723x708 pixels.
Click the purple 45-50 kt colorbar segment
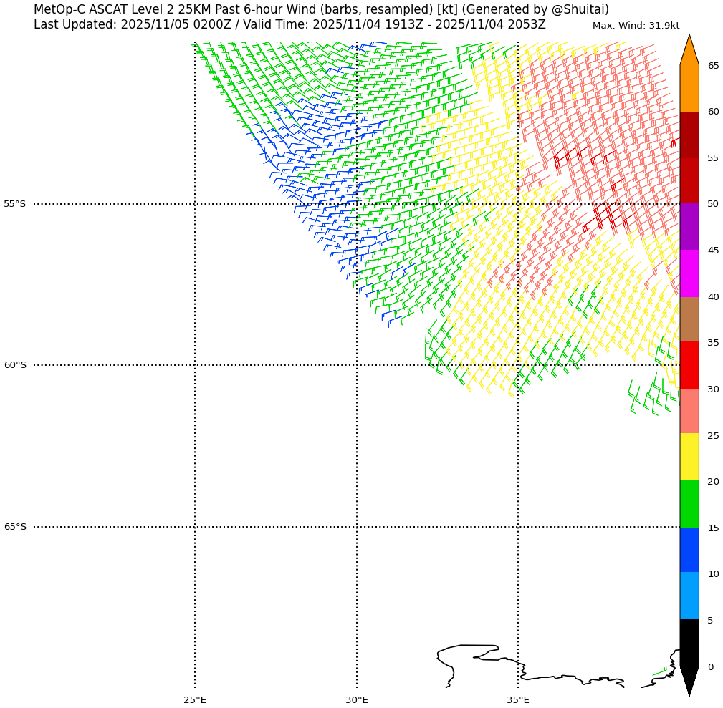[x=689, y=226]
